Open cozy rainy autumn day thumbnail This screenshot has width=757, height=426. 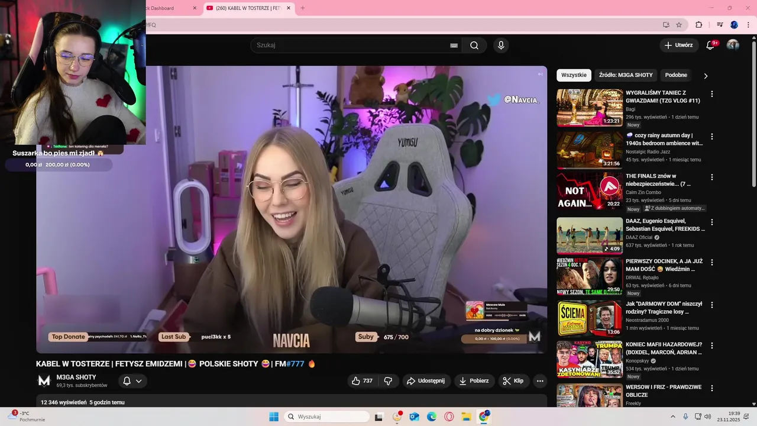[590, 150]
